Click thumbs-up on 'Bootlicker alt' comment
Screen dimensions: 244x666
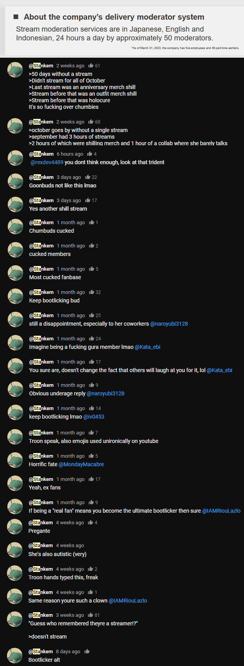[x=87, y=651]
